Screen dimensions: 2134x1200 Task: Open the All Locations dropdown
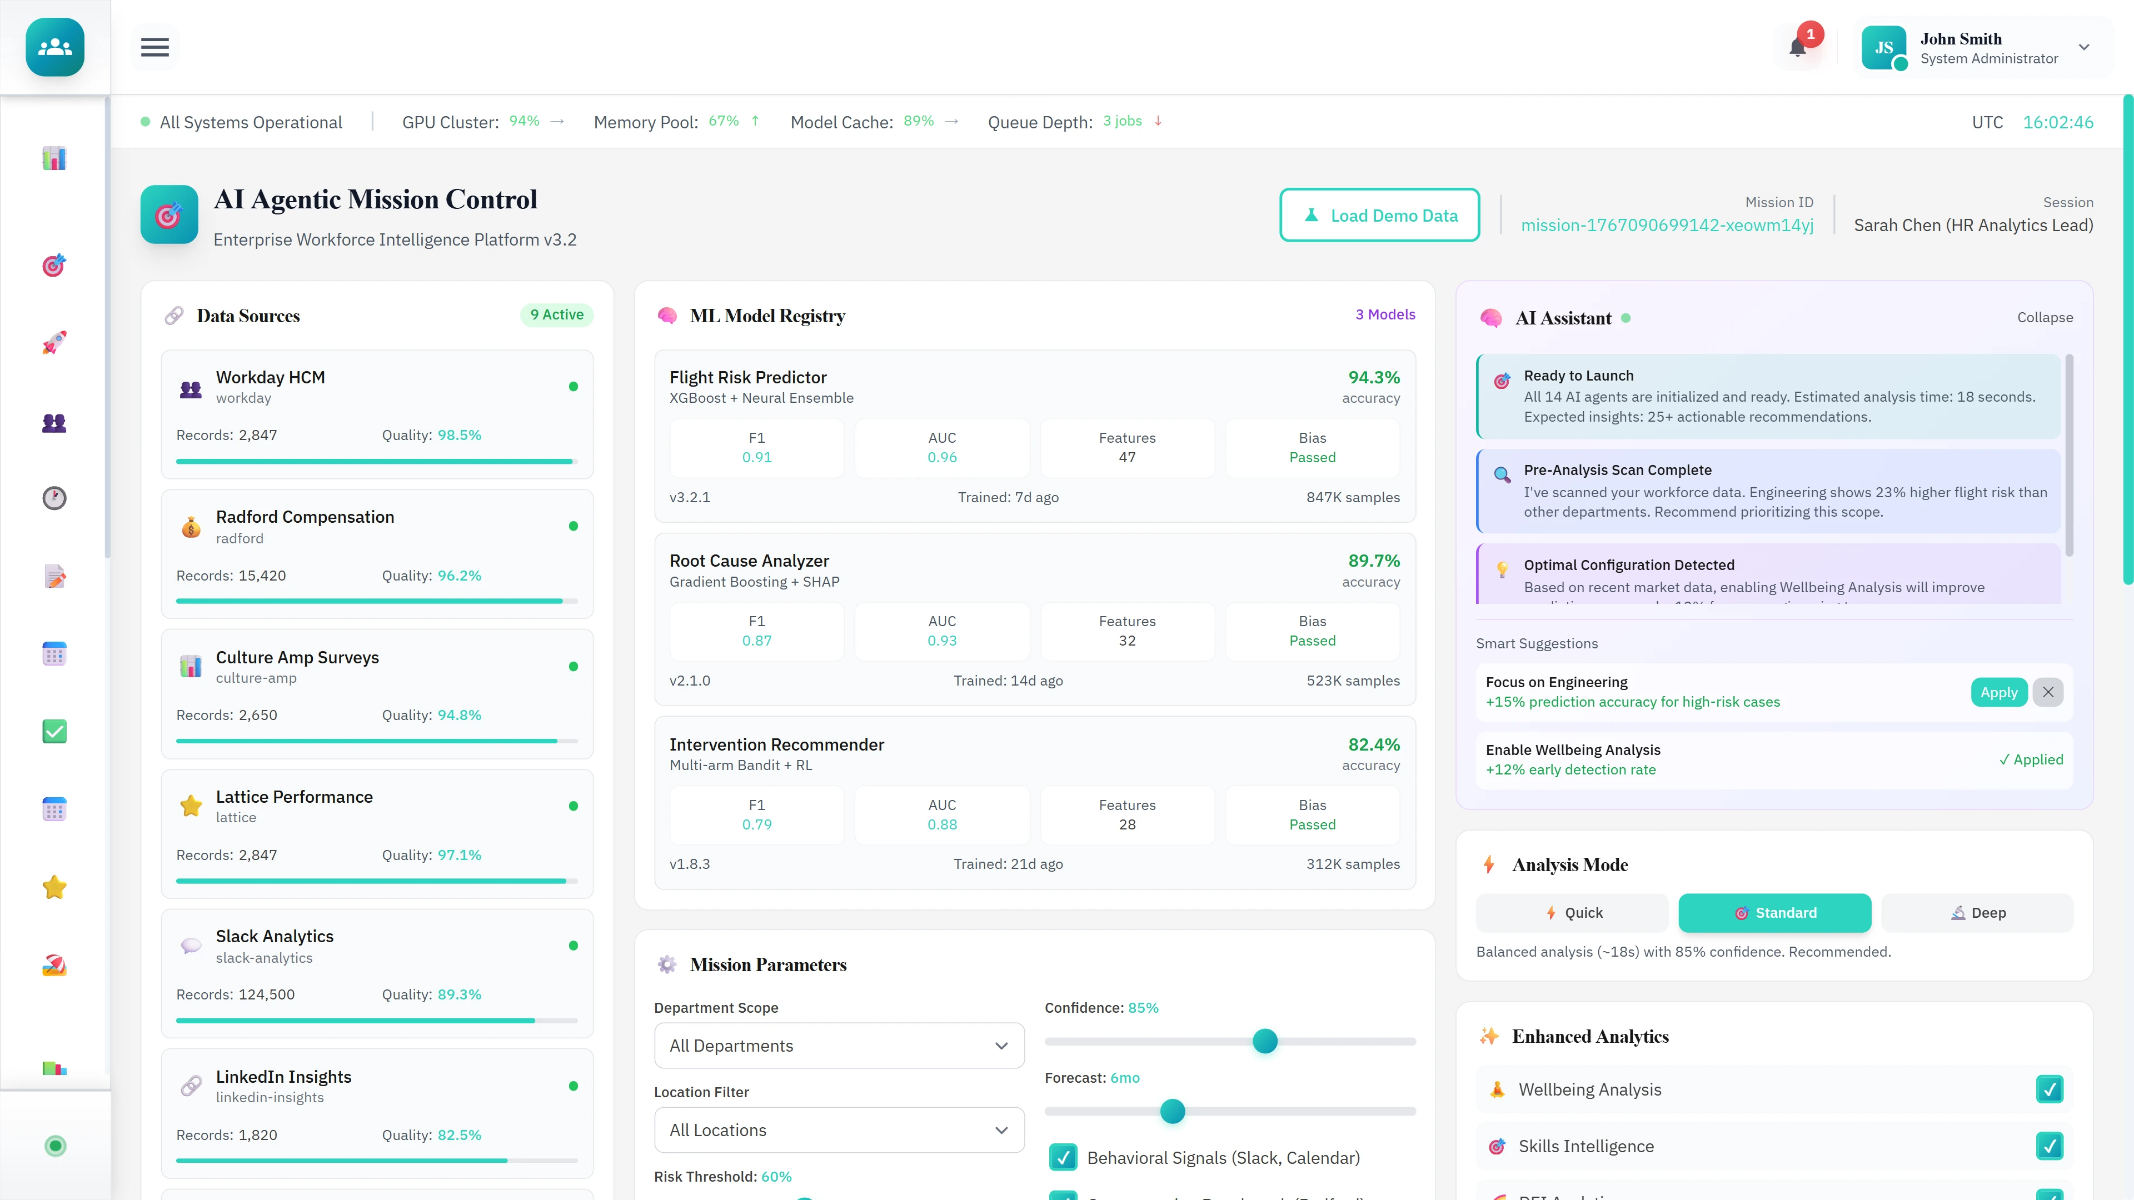(x=839, y=1129)
